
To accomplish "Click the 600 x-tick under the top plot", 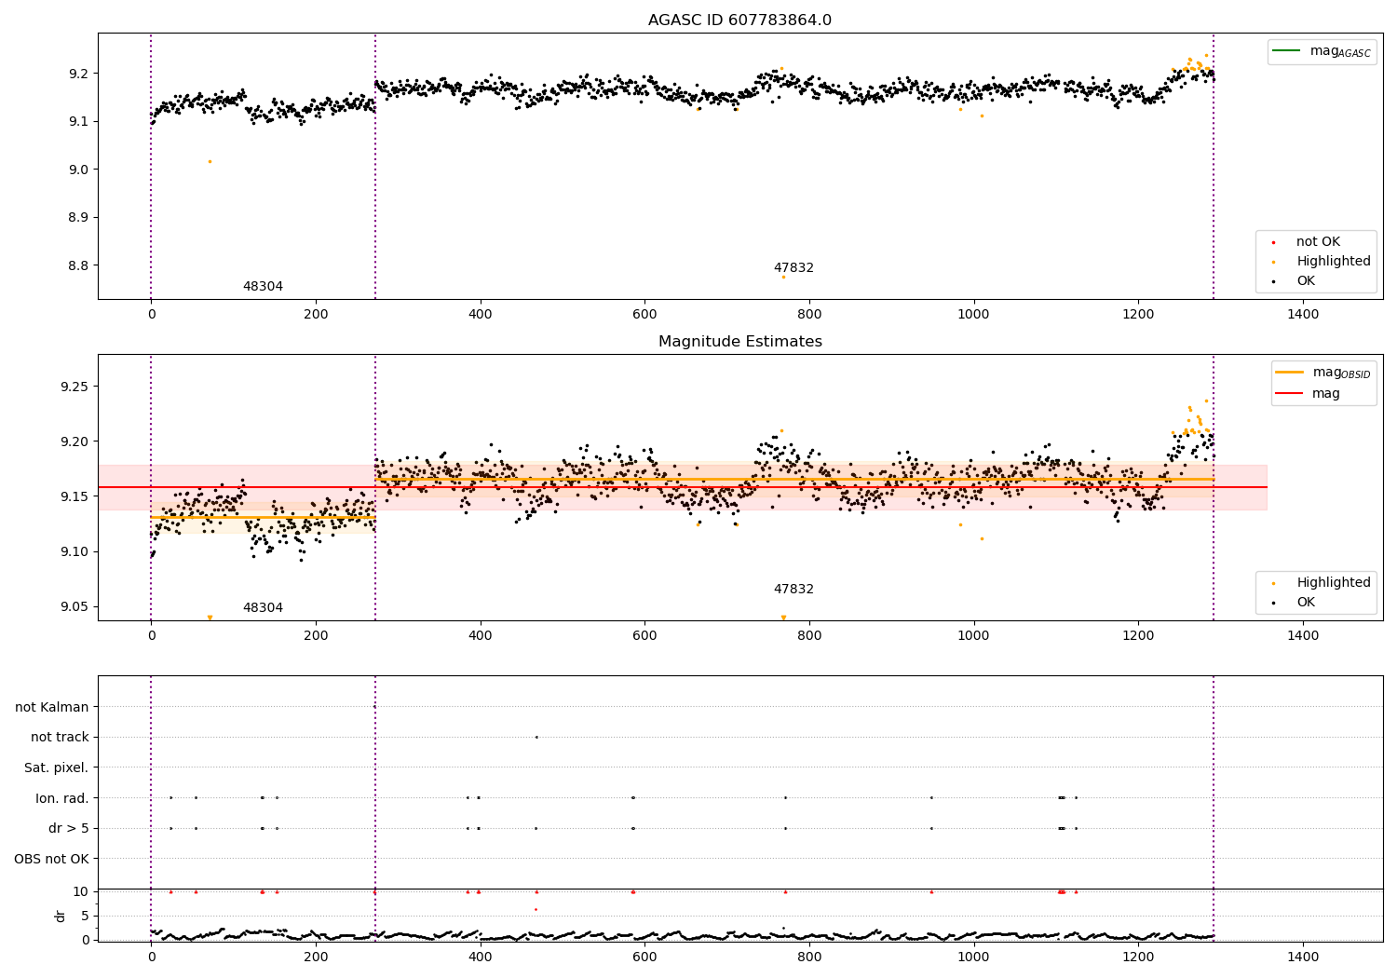I will [x=644, y=315].
